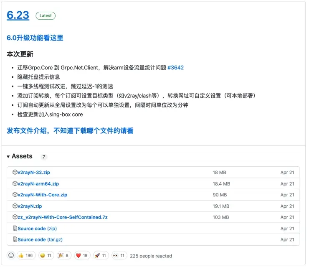This screenshot has height=267, width=309.
Task: Click package icon beside v2rayN-With-Core.zip
Action: [15, 195]
